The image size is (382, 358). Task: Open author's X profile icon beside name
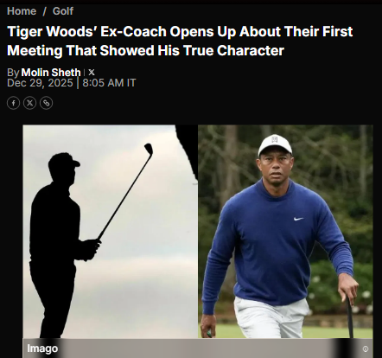[x=92, y=72]
